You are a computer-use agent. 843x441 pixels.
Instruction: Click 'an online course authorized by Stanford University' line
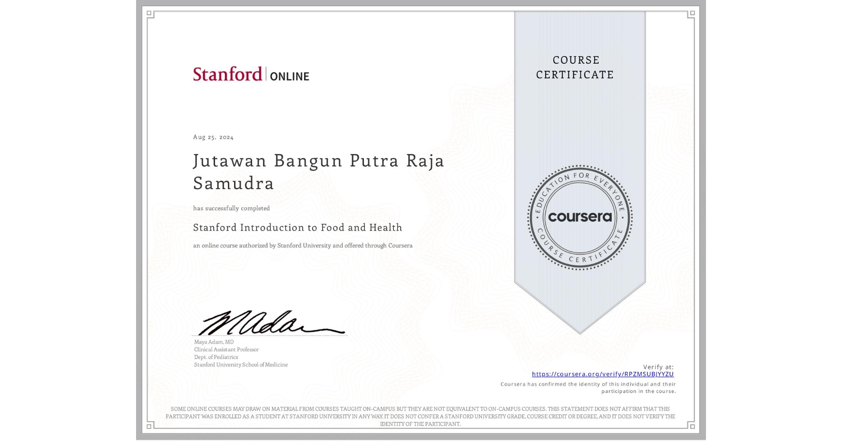pos(303,246)
